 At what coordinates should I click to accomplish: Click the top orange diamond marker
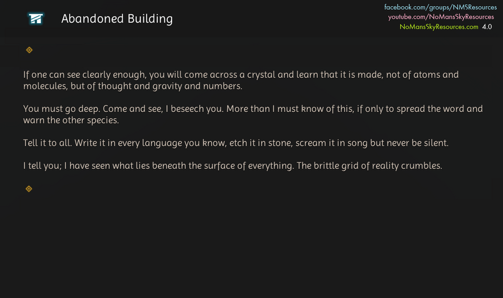pyautogui.click(x=30, y=50)
